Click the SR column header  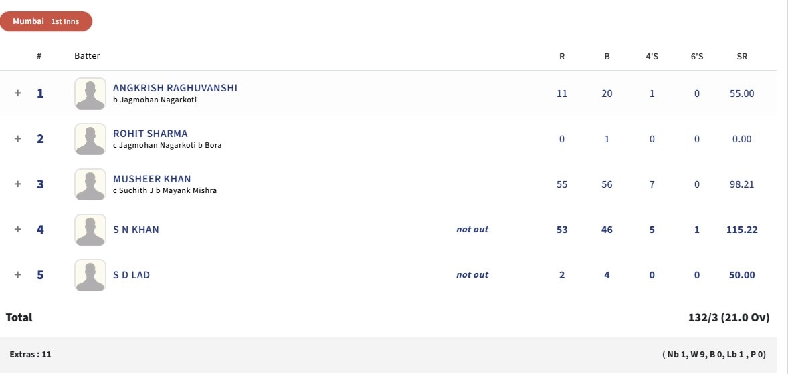click(742, 56)
